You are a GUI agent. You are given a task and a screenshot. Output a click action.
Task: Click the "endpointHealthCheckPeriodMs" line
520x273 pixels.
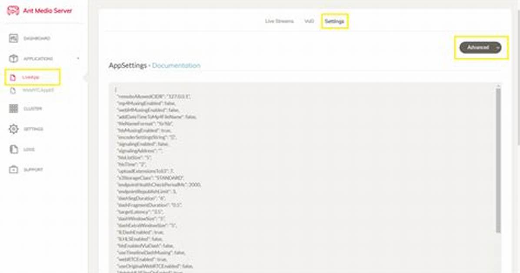click(x=159, y=184)
